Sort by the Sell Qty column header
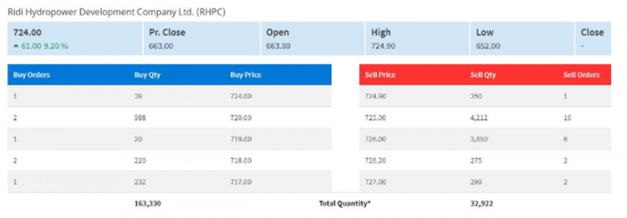627x218 pixels. pyautogui.click(x=483, y=75)
